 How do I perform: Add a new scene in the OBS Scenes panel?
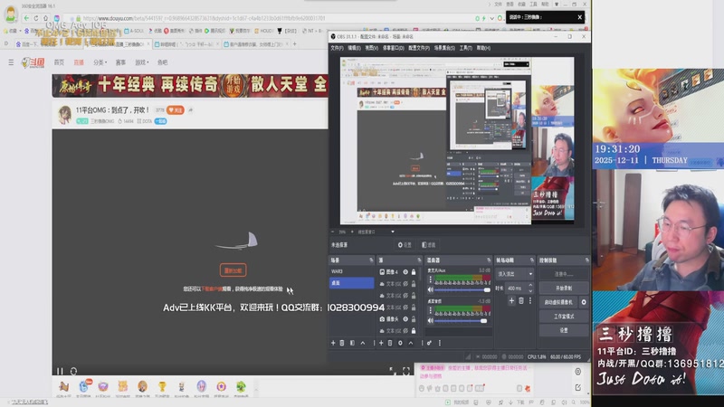pyautogui.click(x=333, y=343)
